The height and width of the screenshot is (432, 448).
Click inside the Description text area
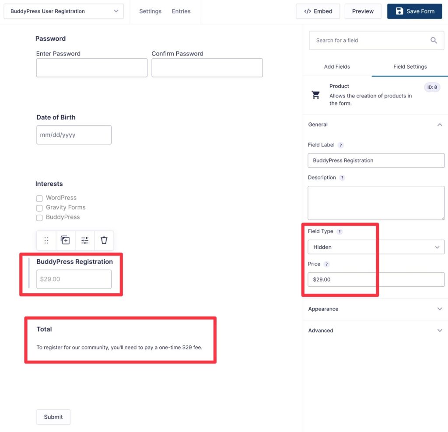(x=375, y=202)
